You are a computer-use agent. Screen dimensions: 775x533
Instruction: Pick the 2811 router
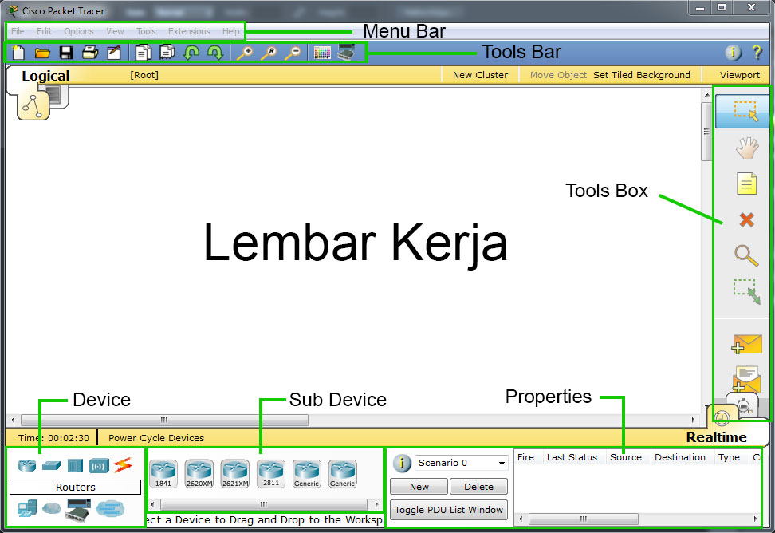[271, 474]
